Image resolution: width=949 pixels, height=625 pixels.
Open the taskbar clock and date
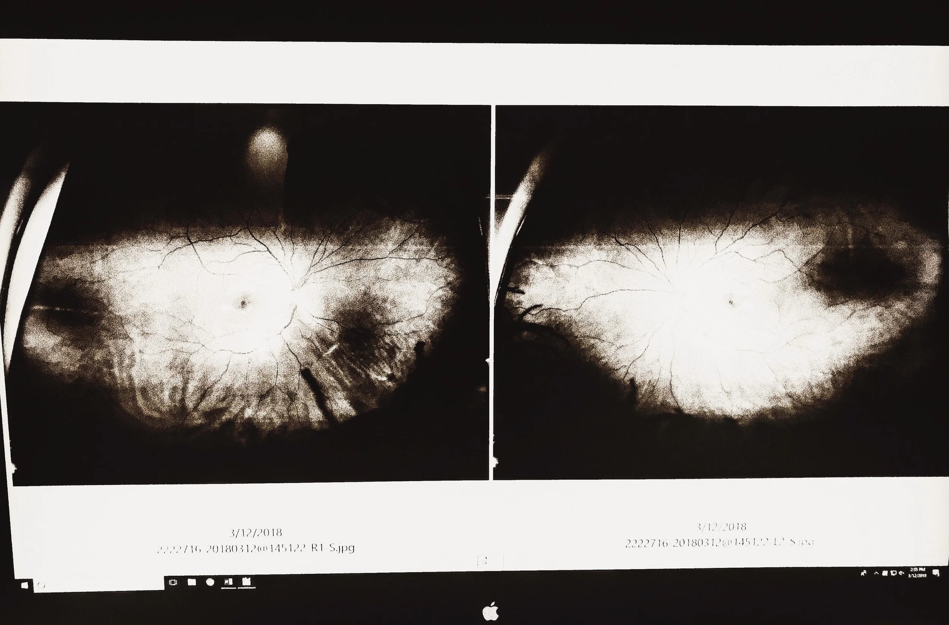pos(917,573)
